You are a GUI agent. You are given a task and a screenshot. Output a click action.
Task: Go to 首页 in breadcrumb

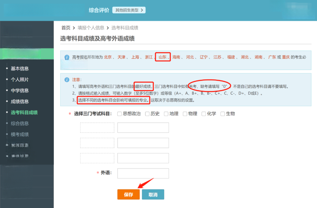[x=66, y=28]
